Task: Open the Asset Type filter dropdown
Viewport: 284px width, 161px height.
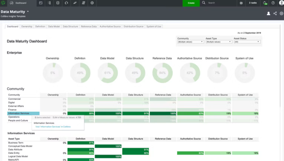Action: coord(219,42)
